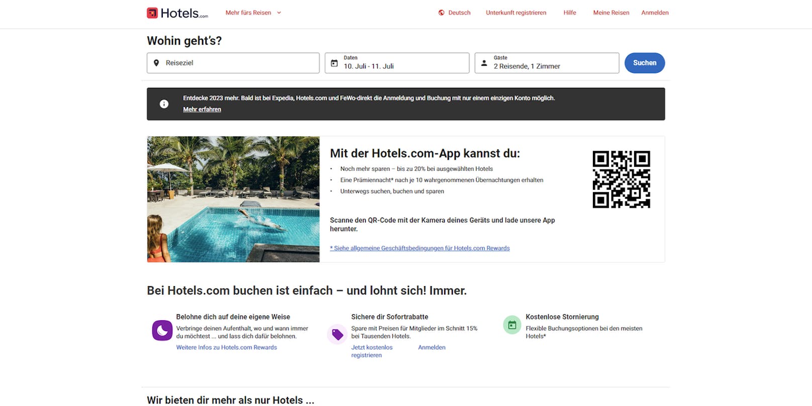
Task: Click the Wohin geht's? heading
Action: 184,41
